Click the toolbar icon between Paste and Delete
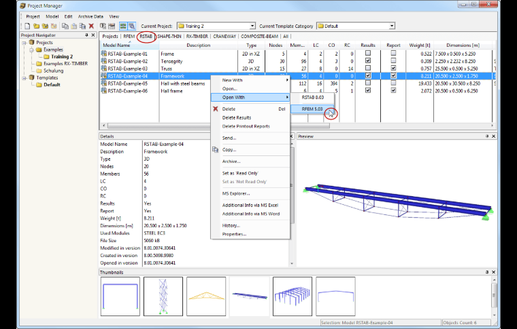 83,26
